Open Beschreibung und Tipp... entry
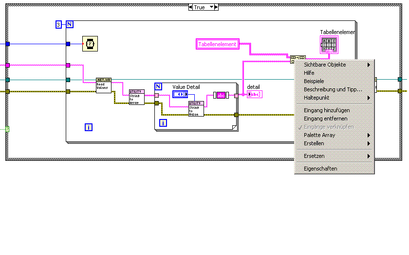 tap(335, 90)
